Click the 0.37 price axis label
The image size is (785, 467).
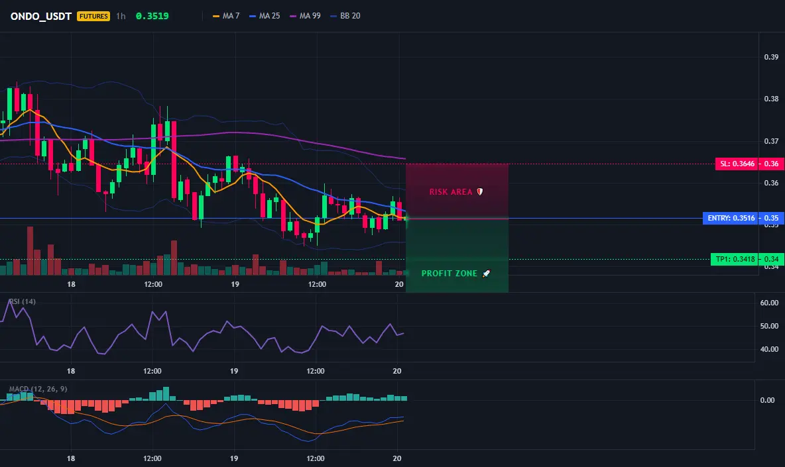[771, 141]
